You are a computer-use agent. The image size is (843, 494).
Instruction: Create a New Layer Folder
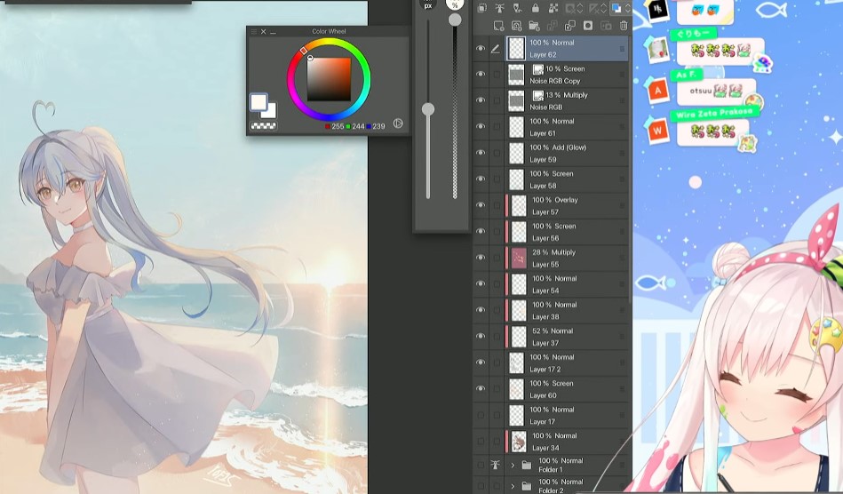[x=535, y=26]
